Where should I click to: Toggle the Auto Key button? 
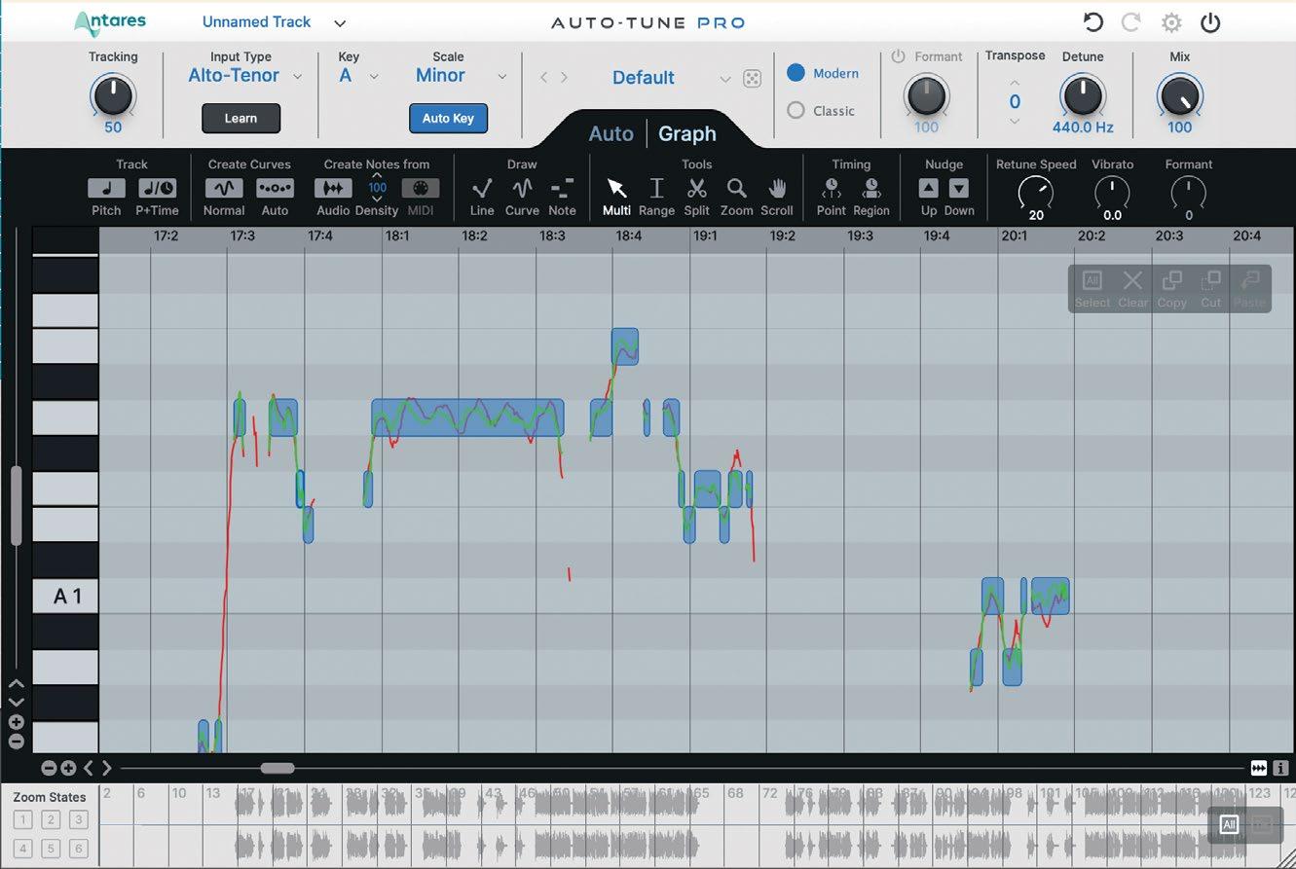[x=448, y=119]
